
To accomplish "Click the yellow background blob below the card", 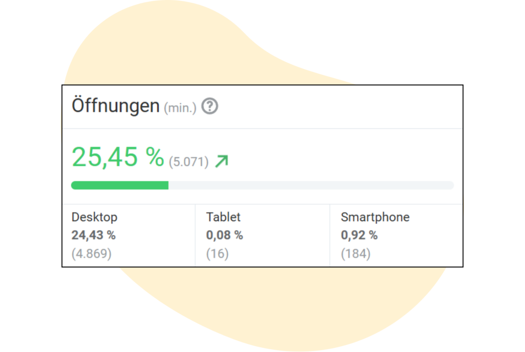I will click(x=273, y=310).
